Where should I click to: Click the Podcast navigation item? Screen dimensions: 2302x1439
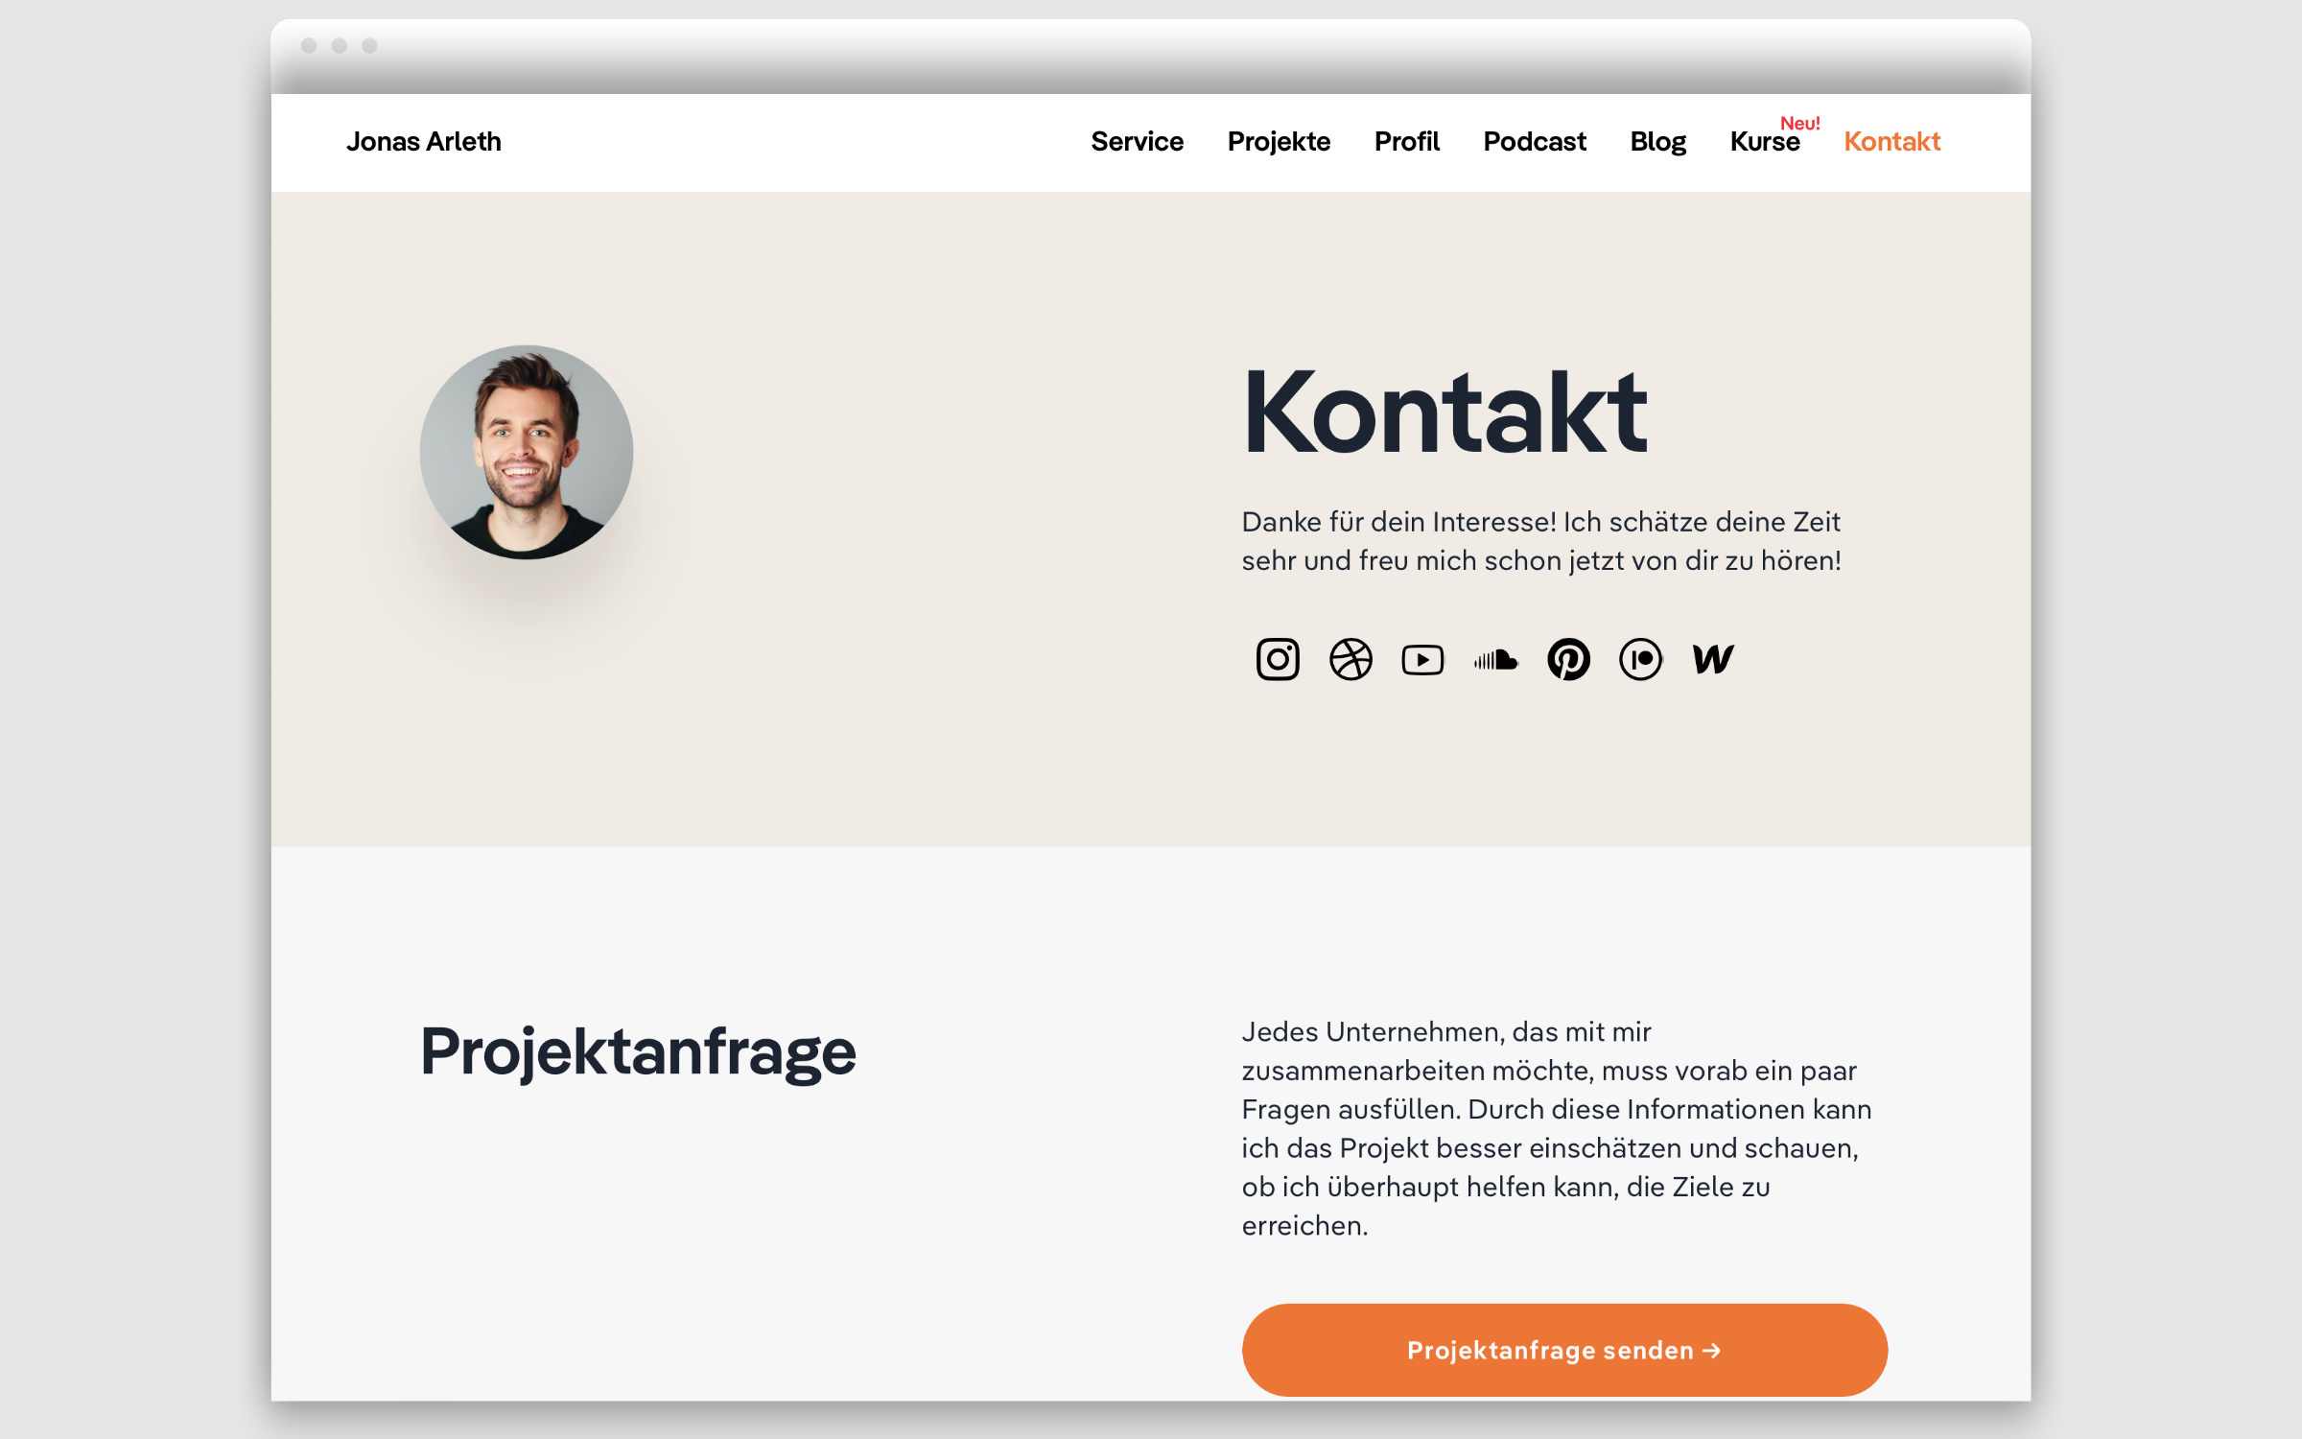tap(1533, 141)
